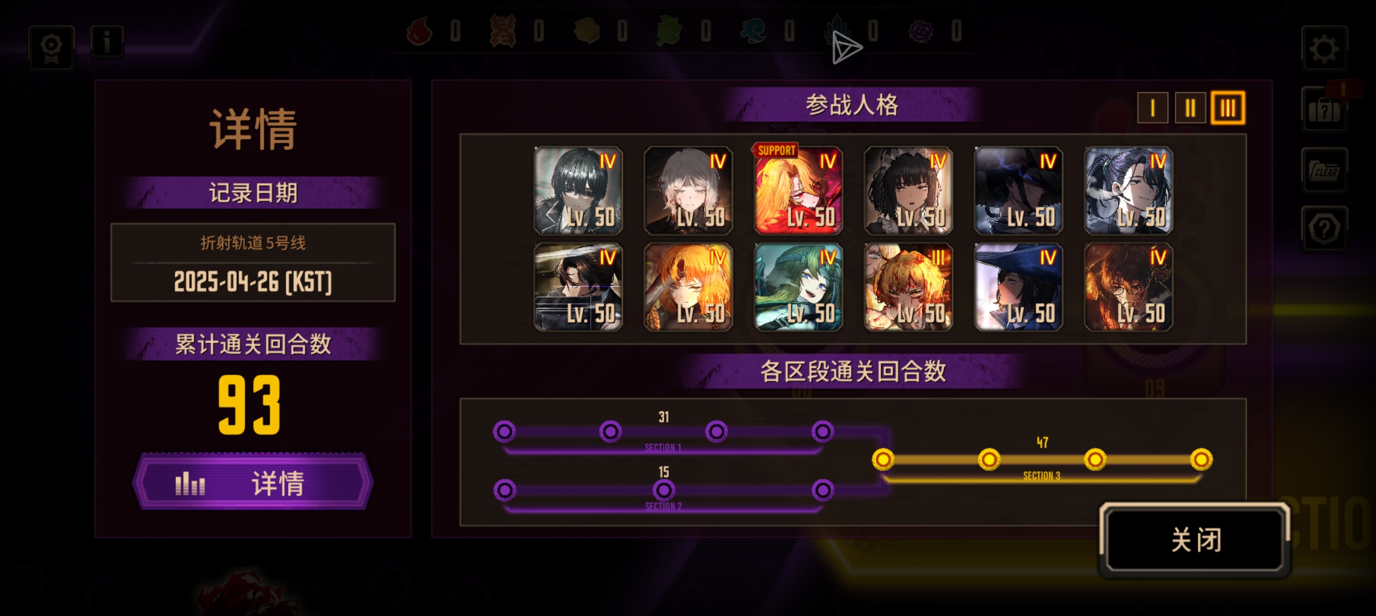Screen dimensions: 1376x616
Task: Click middle node of Section 2
Action: tap(663, 489)
